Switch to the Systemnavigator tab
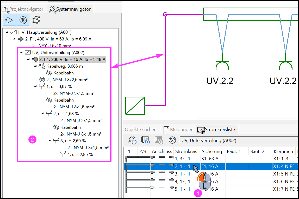299x199 pixels. tap(70, 9)
